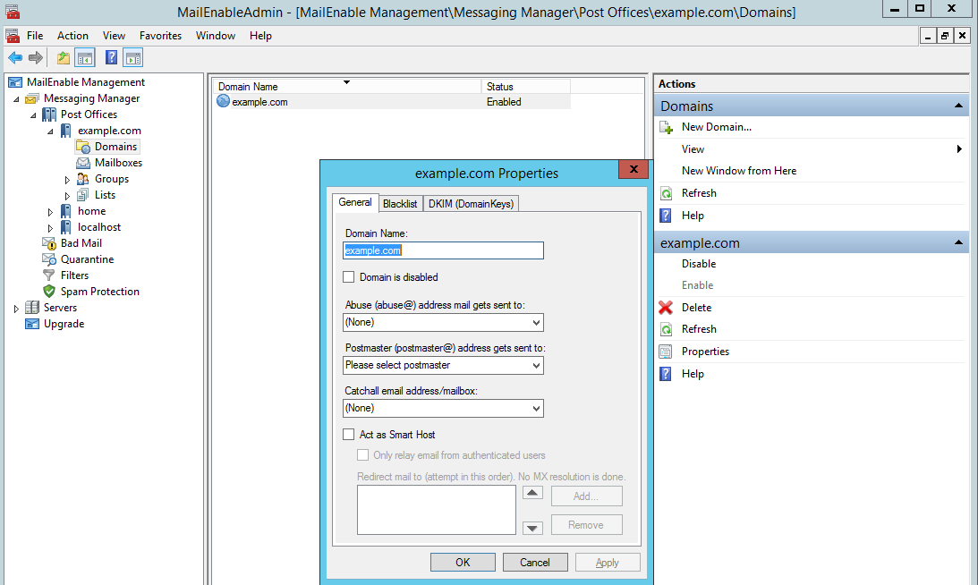Open the Postmaster address dropdown

(444, 365)
